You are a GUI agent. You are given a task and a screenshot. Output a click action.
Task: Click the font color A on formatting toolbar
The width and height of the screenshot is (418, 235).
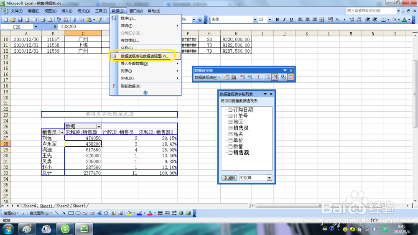click(404, 20)
